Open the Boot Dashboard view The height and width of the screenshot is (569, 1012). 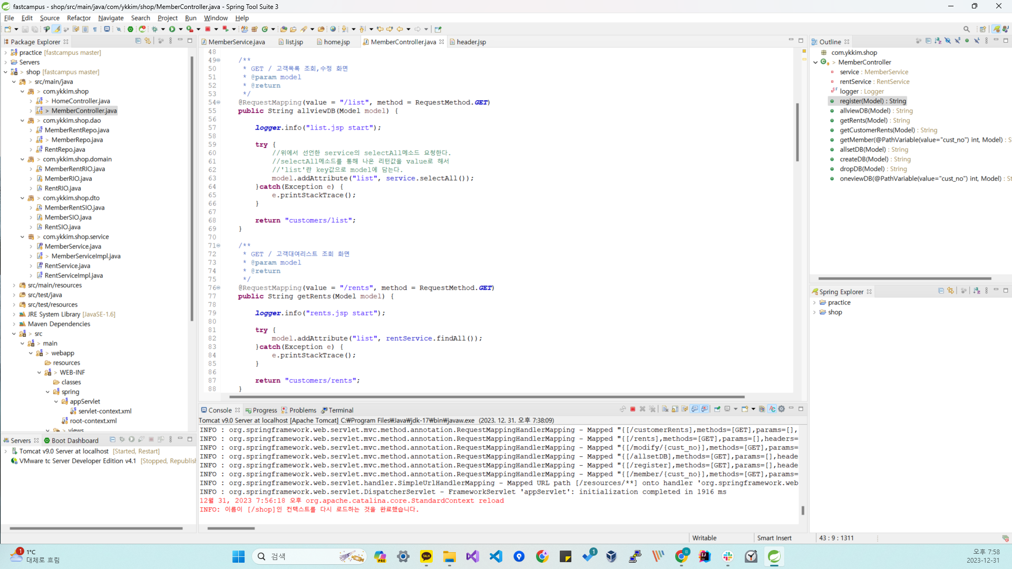74,440
